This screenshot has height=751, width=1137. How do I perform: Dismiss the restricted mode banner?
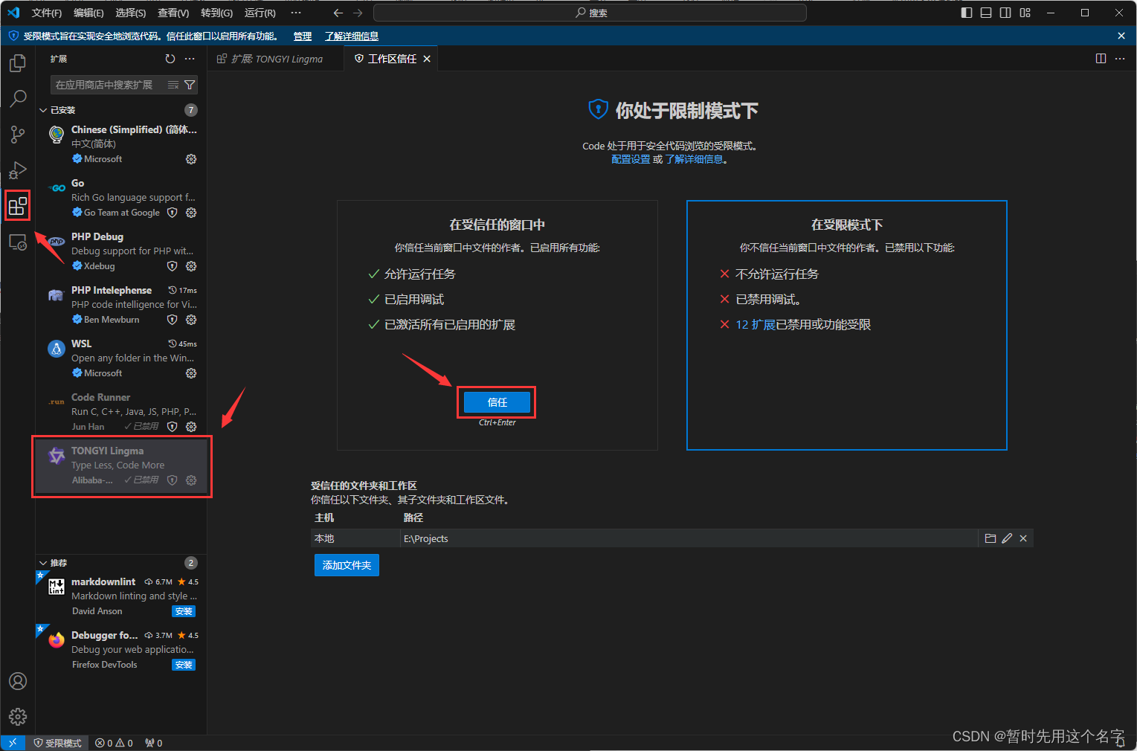1121,36
